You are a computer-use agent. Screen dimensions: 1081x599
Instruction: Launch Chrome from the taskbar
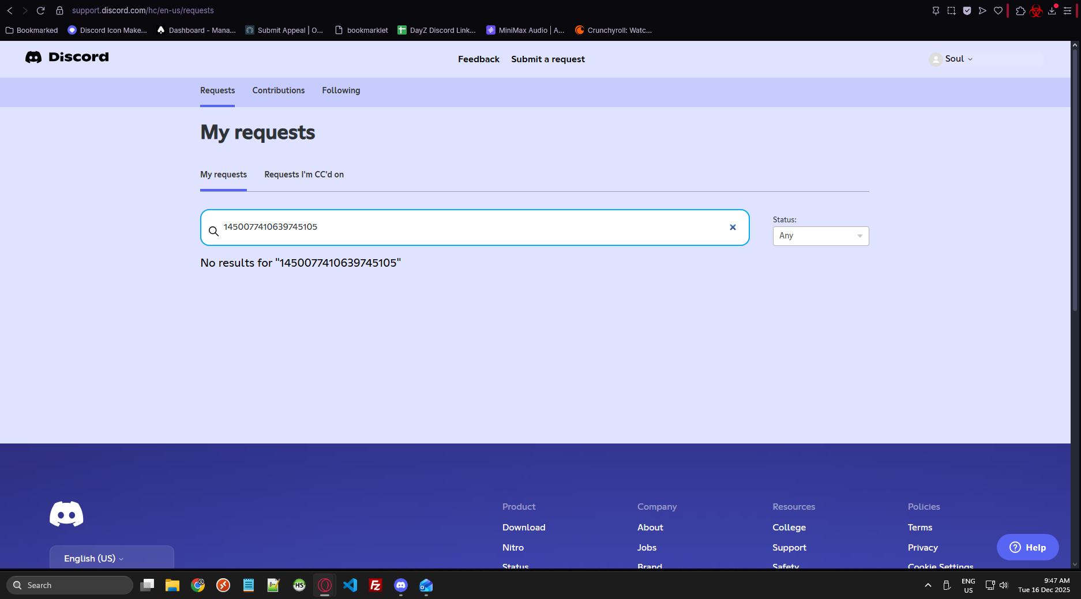tap(198, 585)
